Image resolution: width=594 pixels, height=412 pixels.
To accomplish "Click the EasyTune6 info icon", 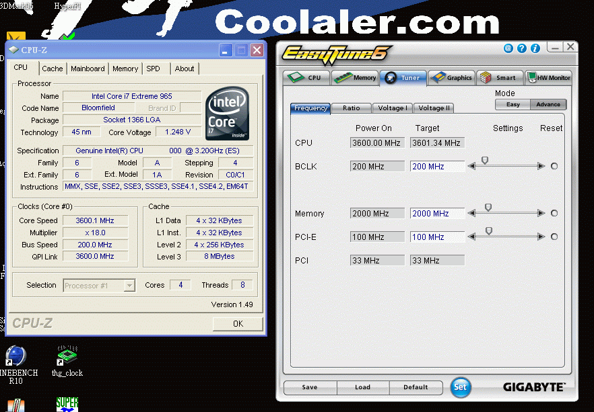I will click(x=535, y=48).
